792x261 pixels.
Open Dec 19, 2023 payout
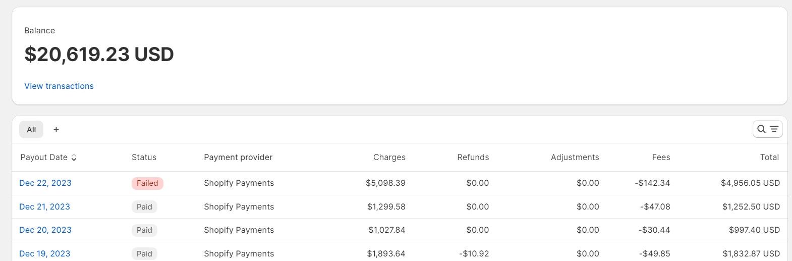click(44, 253)
